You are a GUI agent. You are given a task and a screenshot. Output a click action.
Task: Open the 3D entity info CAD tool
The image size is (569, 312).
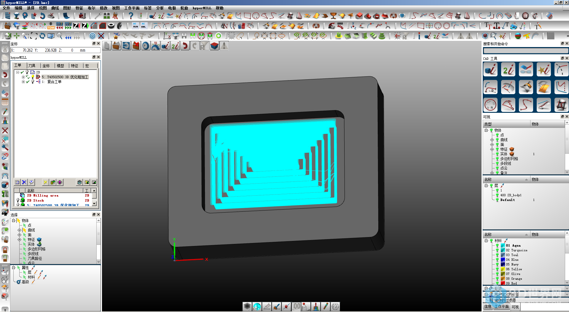490,70
